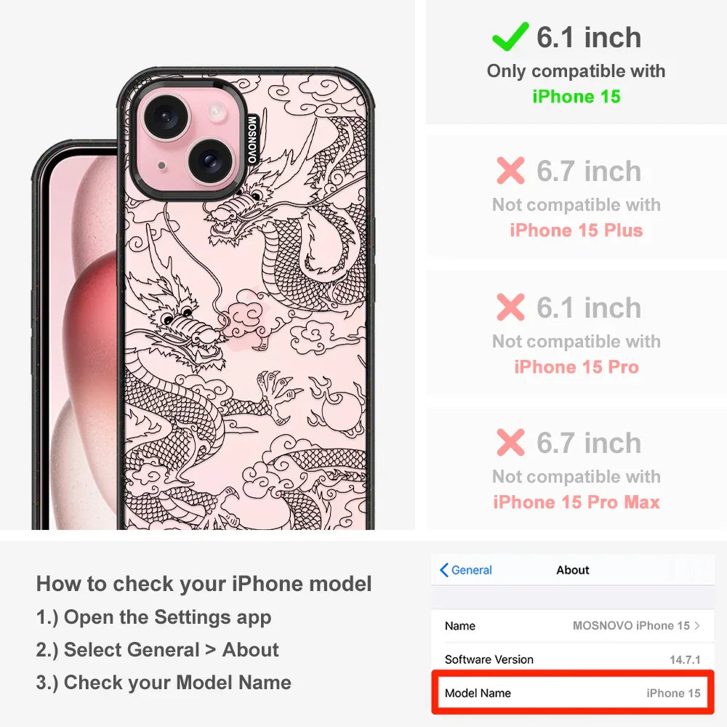Screen dimensions: 727x727
Task: Click the red X beside iPhone 15 Pro Max
Action: click(510, 442)
